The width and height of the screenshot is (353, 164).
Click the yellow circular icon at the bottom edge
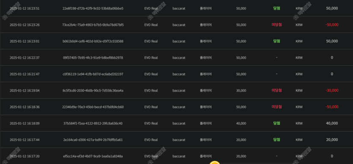point(215,162)
